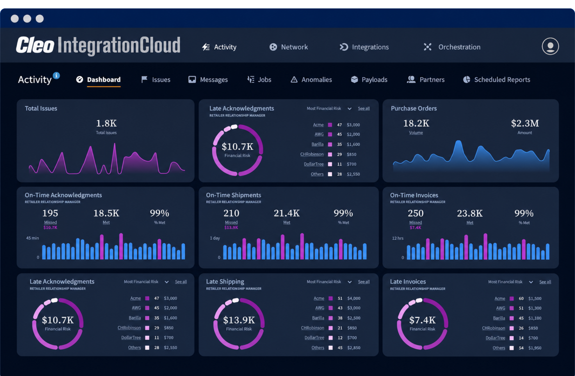Click See all in bottom Late Acknowledgments card
This screenshot has width=575, height=376.
click(181, 282)
